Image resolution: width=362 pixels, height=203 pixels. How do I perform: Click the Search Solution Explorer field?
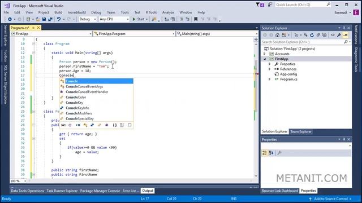pos(306,42)
